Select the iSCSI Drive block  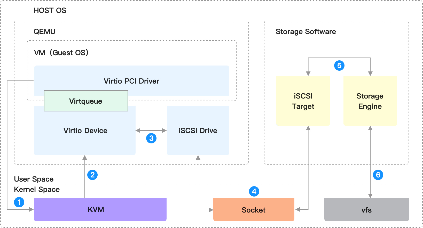tap(198, 131)
